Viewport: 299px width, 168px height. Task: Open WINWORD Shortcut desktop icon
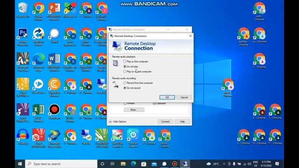tap(54, 62)
